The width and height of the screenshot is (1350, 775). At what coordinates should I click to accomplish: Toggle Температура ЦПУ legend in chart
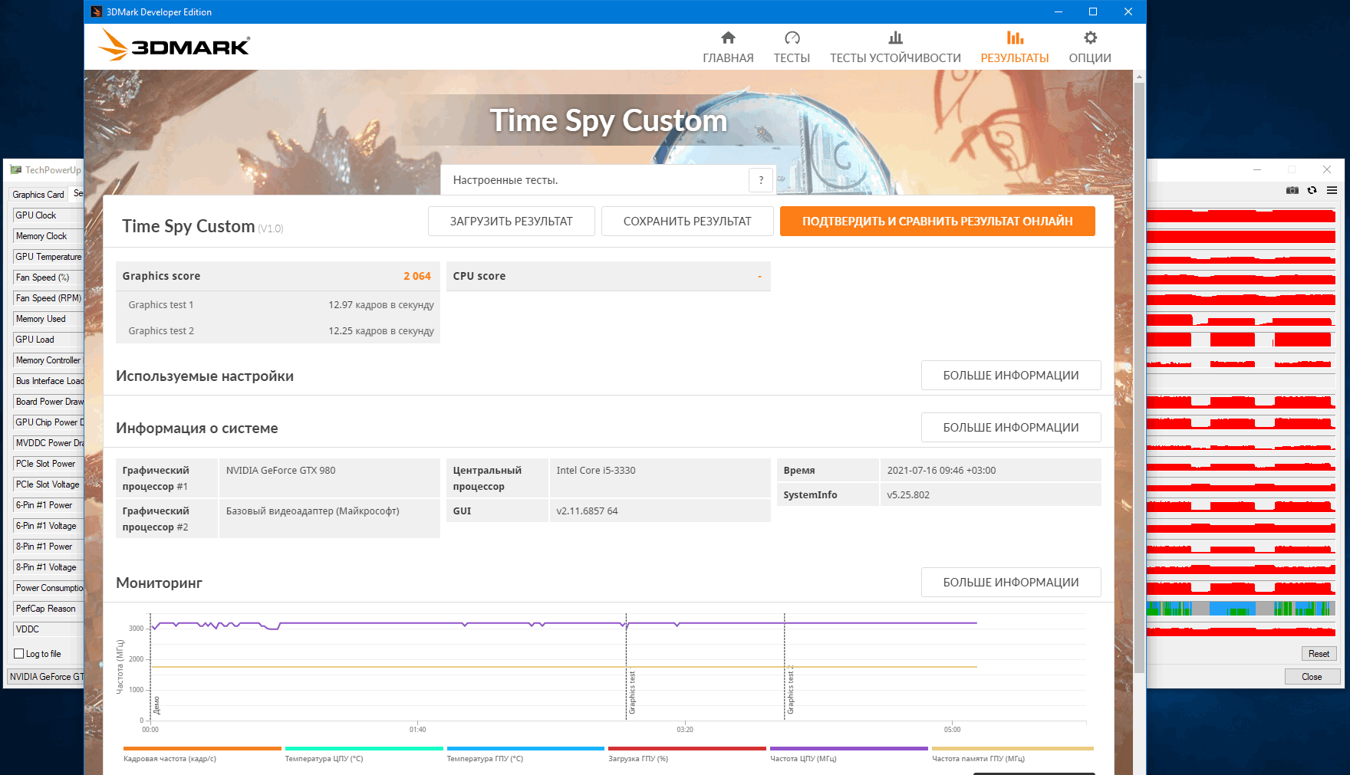[x=364, y=754]
